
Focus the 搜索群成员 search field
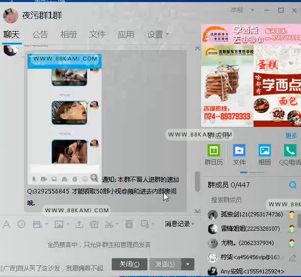pos(249,200)
